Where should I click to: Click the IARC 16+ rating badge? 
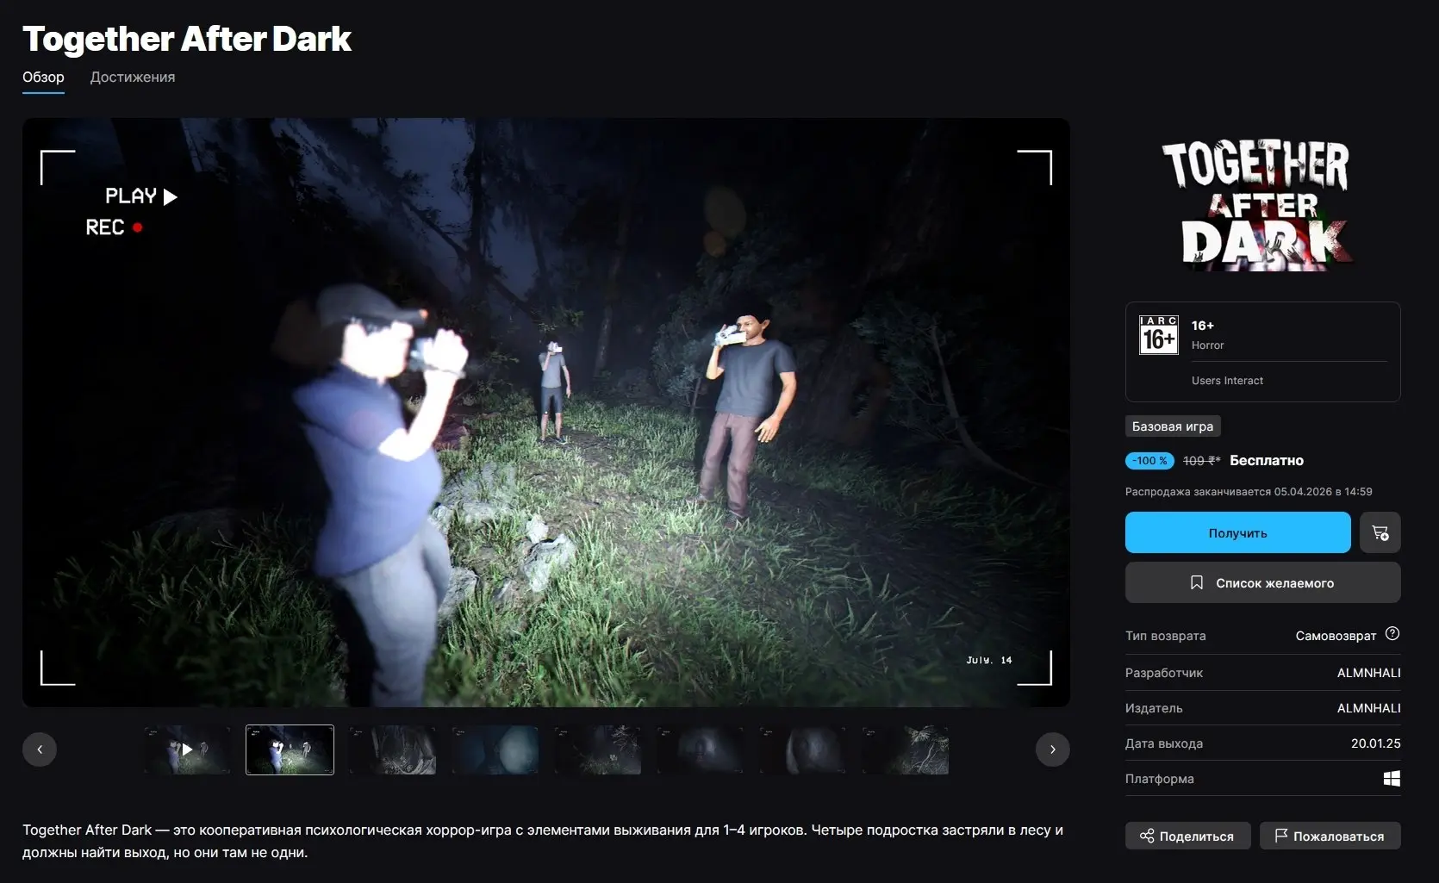click(1159, 335)
